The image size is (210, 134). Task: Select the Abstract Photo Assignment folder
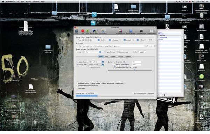click(x=133, y=7)
